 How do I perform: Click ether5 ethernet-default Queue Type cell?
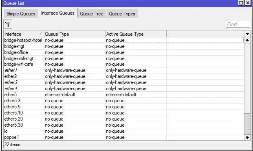coord(75,95)
